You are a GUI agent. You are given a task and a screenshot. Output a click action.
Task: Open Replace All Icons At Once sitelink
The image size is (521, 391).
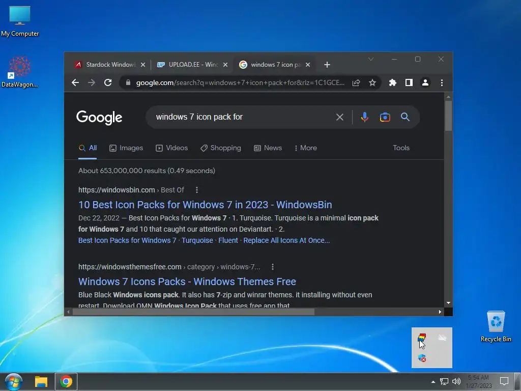pyautogui.click(x=286, y=240)
